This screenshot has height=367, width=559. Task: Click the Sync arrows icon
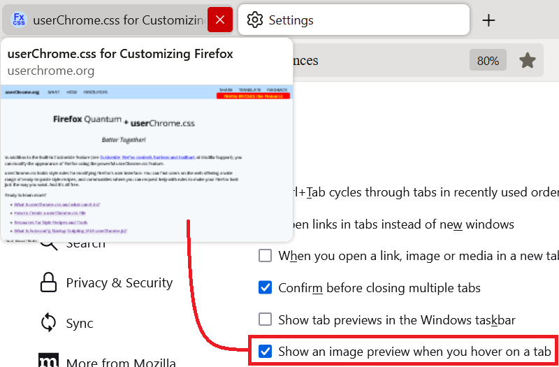(48, 323)
